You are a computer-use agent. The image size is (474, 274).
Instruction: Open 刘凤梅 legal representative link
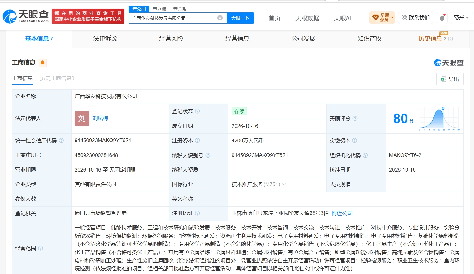click(x=100, y=119)
